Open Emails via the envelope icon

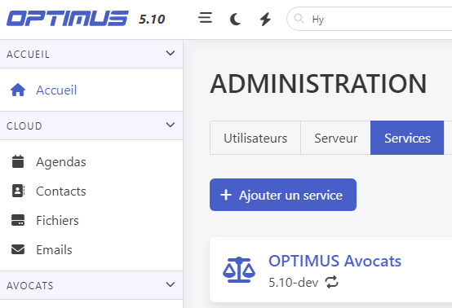(x=18, y=249)
